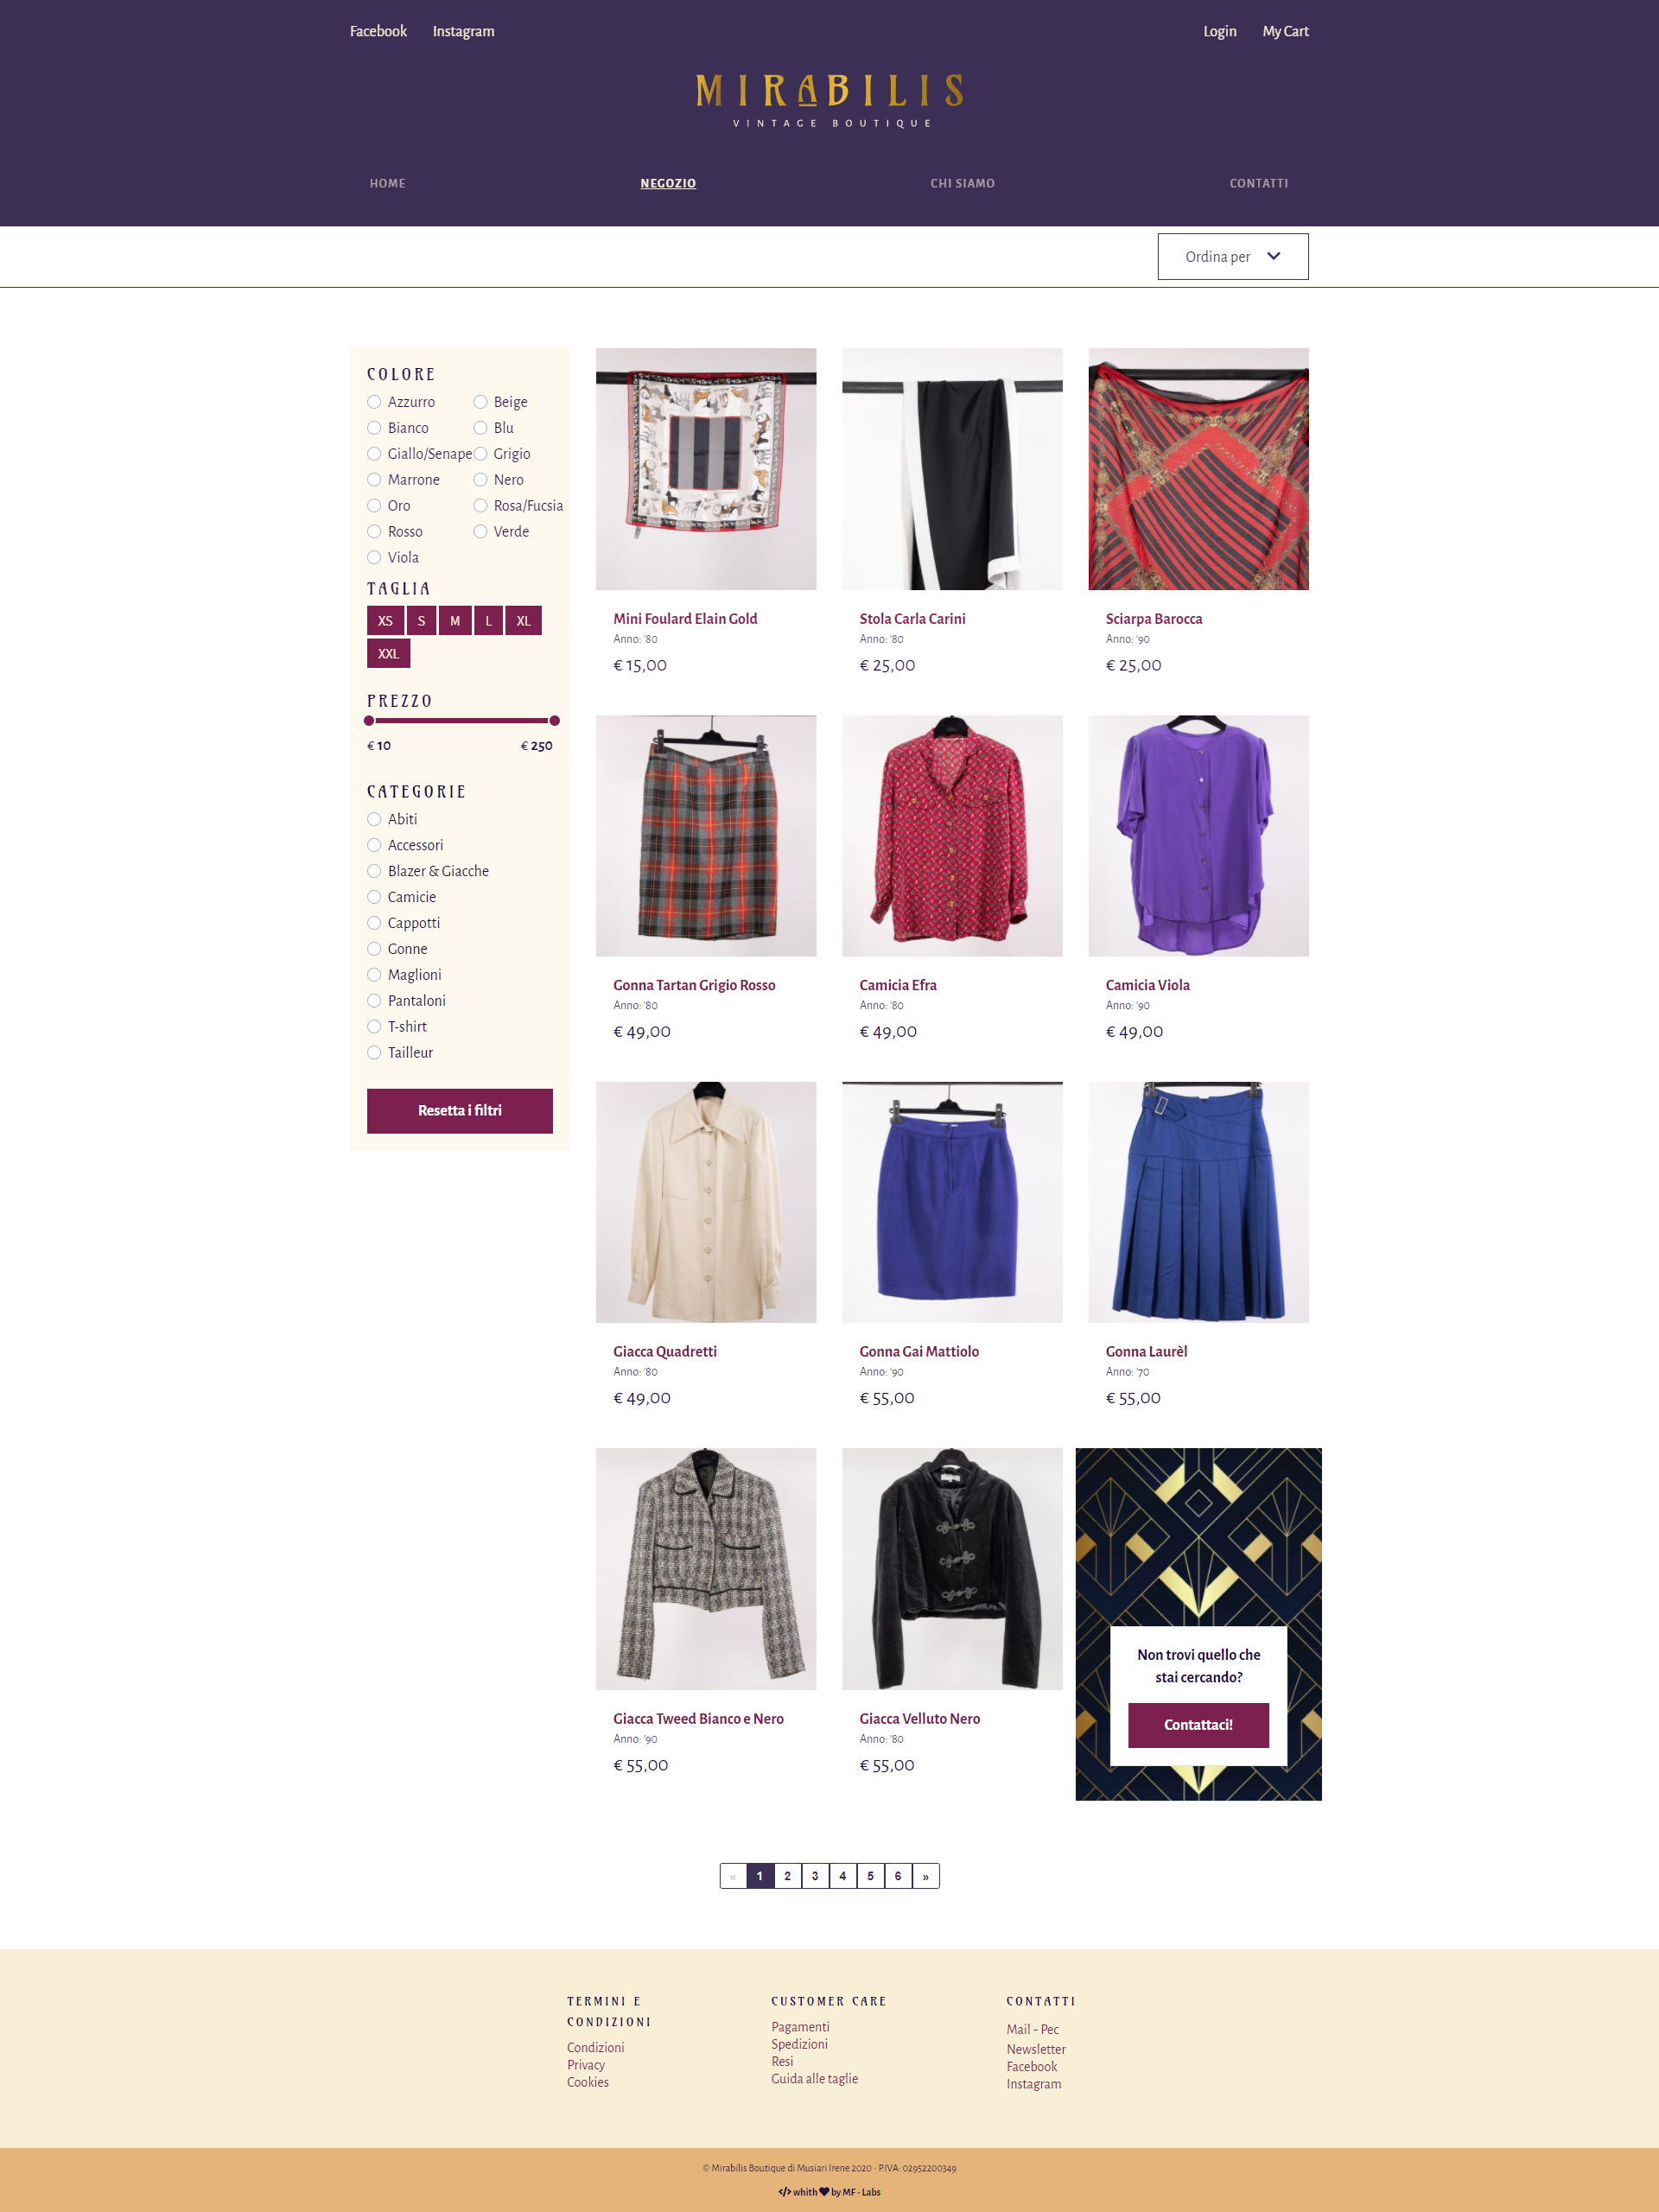This screenshot has width=1659, height=2212.
Task: Filter by size XS
Action: point(385,621)
